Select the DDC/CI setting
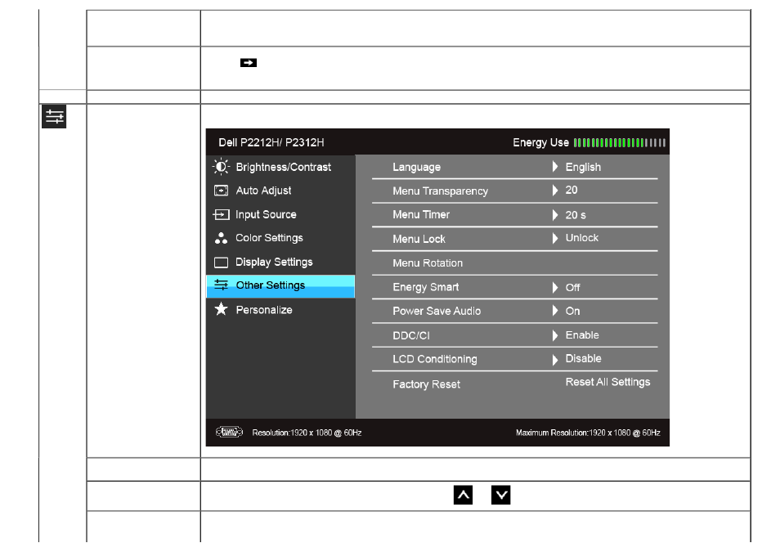This screenshot has height=552, width=780. 515,335
